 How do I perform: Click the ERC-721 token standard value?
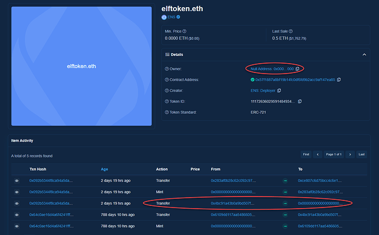pyautogui.click(x=258, y=113)
